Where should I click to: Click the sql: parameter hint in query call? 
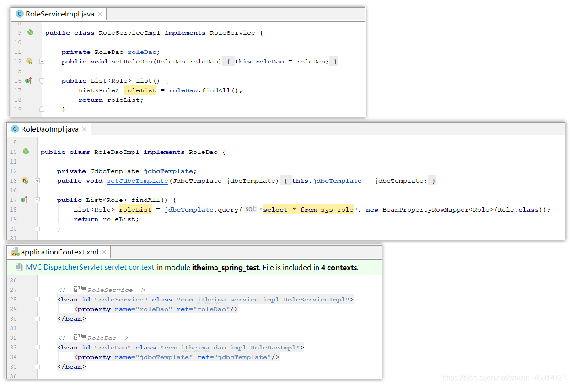point(250,209)
